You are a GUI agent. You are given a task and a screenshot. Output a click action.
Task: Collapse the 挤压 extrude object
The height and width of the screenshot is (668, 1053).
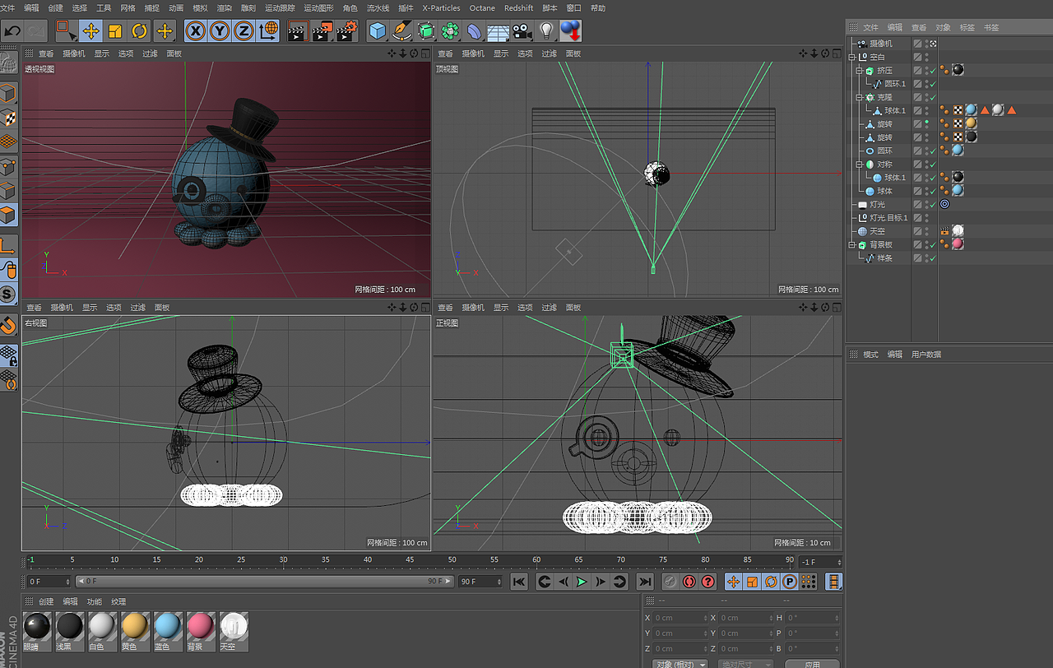tap(859, 71)
